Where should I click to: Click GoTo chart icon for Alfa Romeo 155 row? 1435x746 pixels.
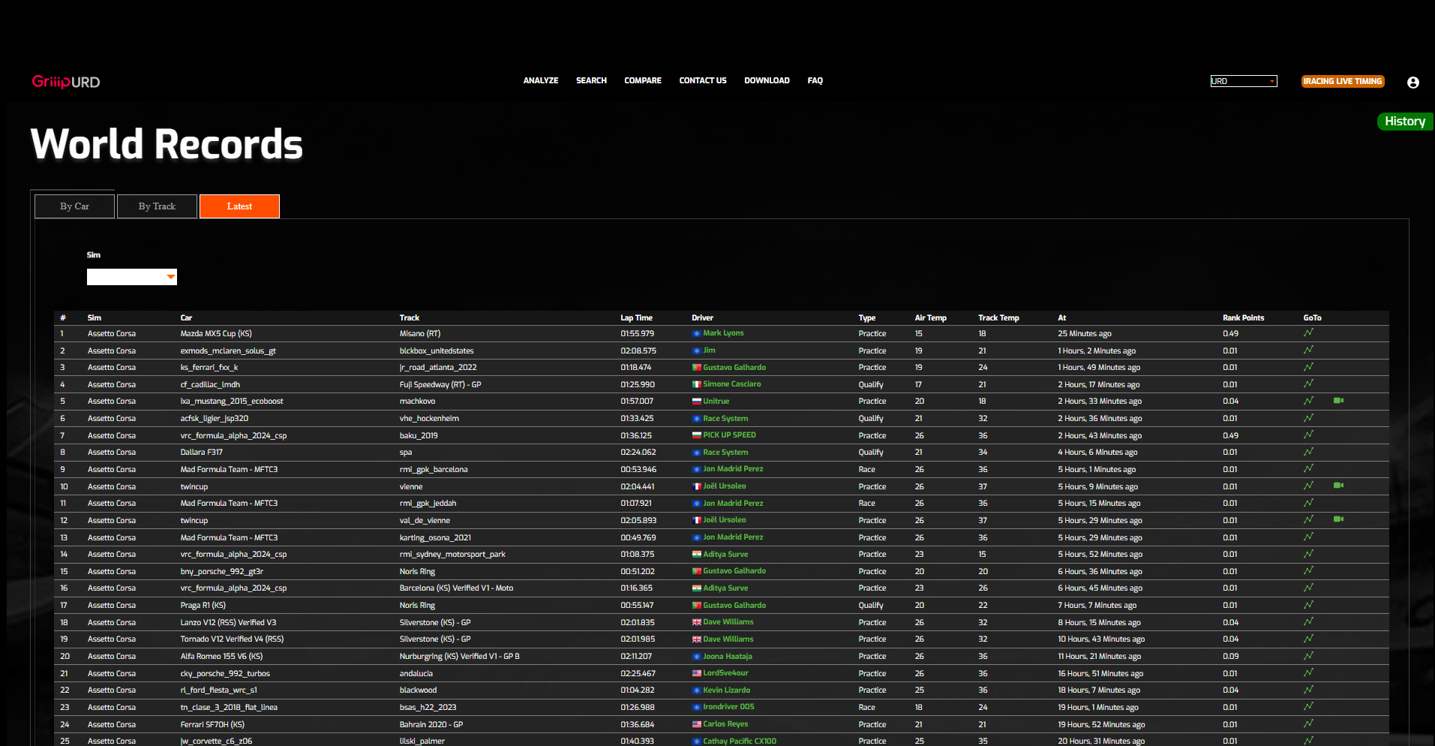[1308, 655]
